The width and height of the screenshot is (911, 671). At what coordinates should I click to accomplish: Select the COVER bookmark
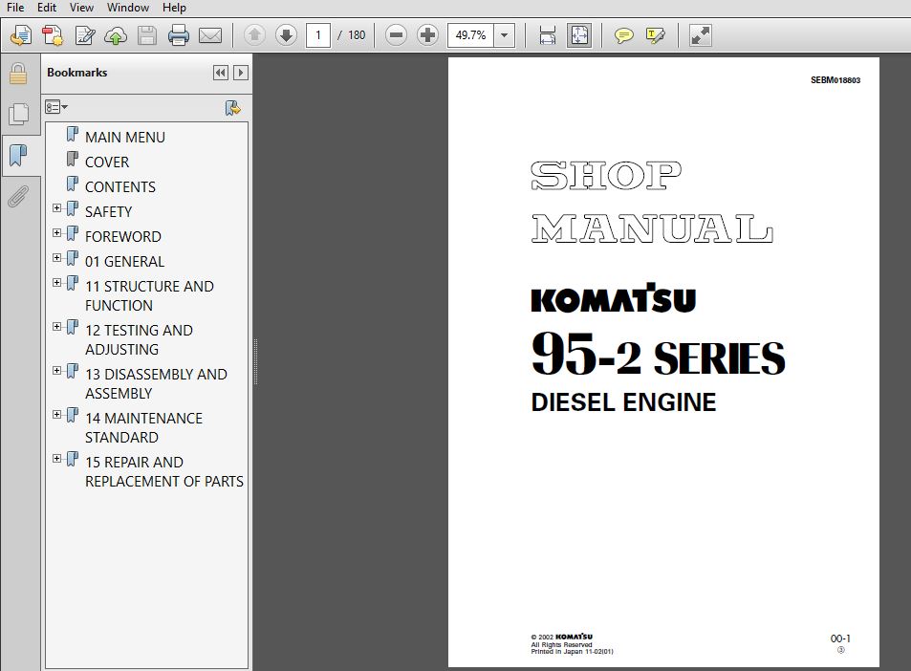(x=107, y=162)
